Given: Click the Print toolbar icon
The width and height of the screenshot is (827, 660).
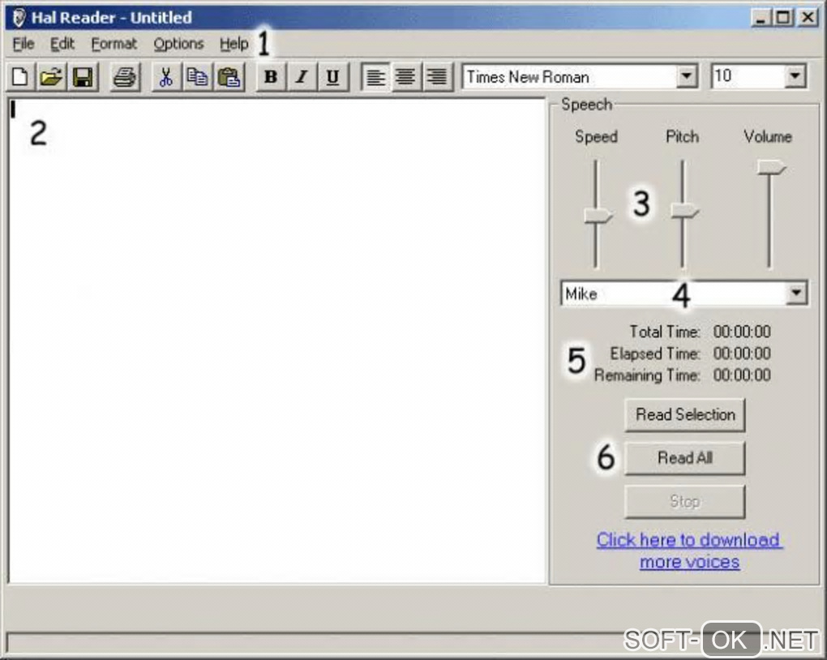Looking at the screenshot, I should pyautogui.click(x=125, y=77).
